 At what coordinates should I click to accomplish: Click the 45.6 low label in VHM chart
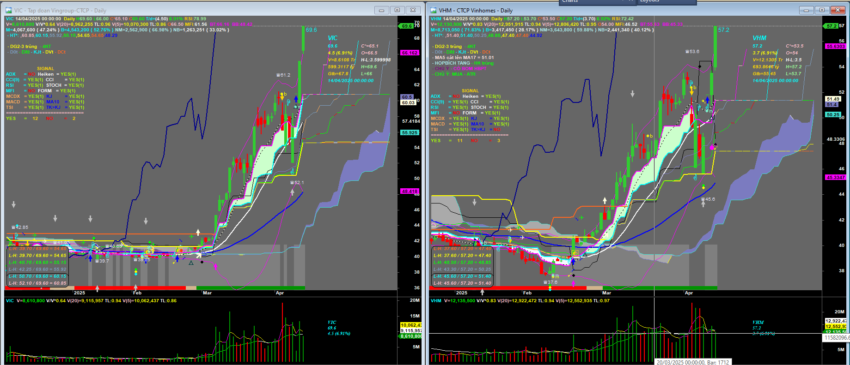[x=708, y=199]
